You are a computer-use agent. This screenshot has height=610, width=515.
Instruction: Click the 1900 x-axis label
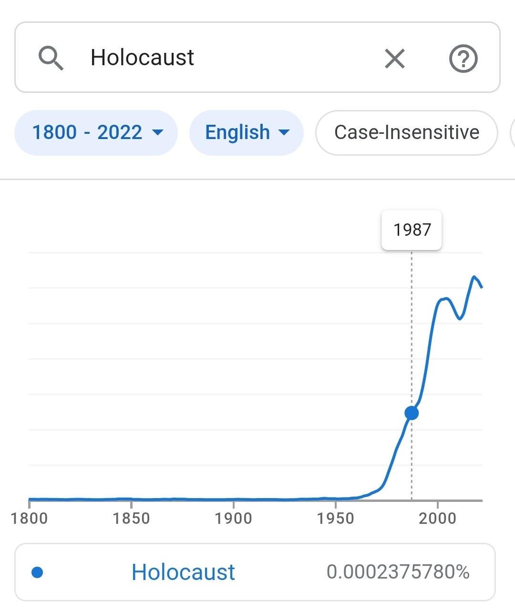pyautogui.click(x=233, y=518)
